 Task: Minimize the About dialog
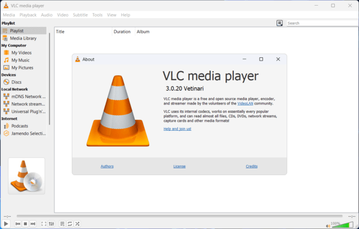point(245,59)
